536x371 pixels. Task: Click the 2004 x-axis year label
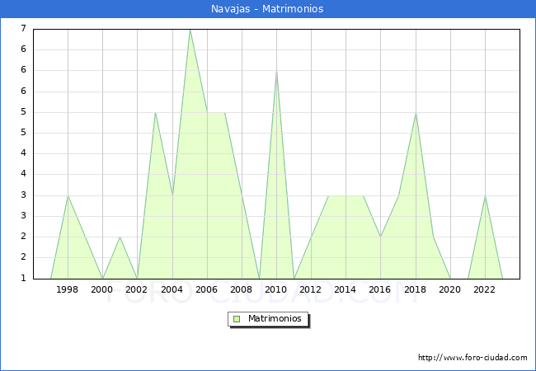172,289
